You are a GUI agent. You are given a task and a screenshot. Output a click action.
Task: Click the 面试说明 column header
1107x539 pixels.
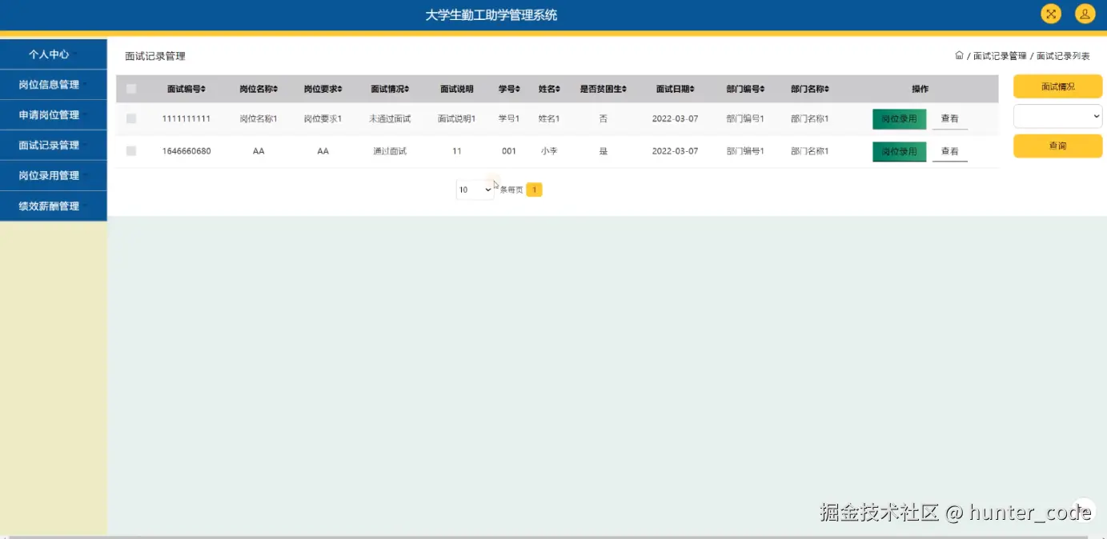tap(456, 89)
